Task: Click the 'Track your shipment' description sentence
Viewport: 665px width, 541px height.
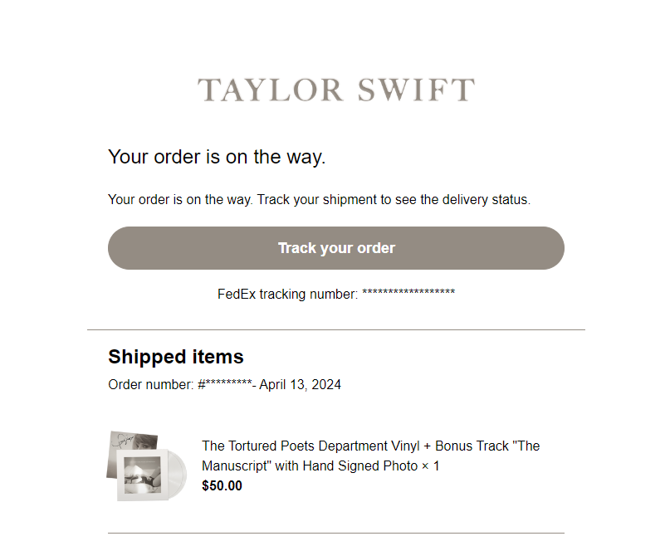Action: (x=320, y=200)
